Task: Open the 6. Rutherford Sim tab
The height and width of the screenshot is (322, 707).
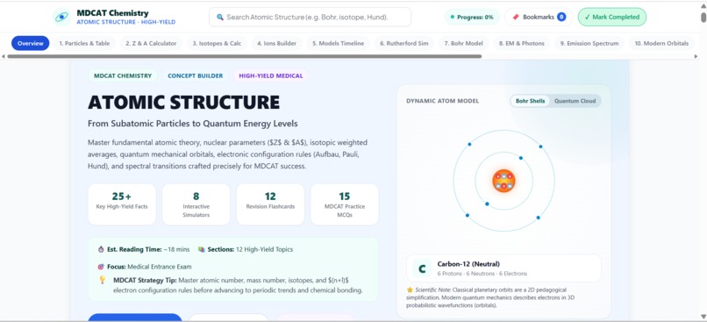Action: [404, 43]
